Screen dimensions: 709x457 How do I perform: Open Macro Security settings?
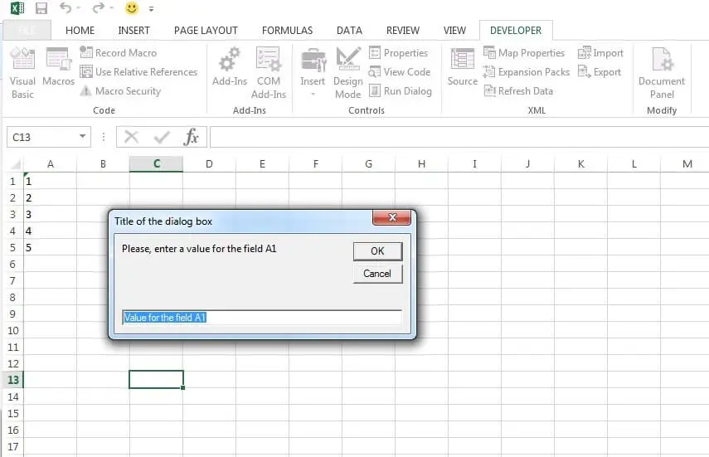coord(120,91)
